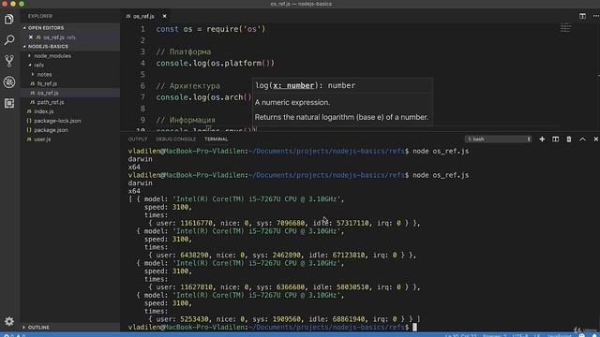Open package-lock.json file
The height and width of the screenshot is (337, 600).
click(57, 121)
